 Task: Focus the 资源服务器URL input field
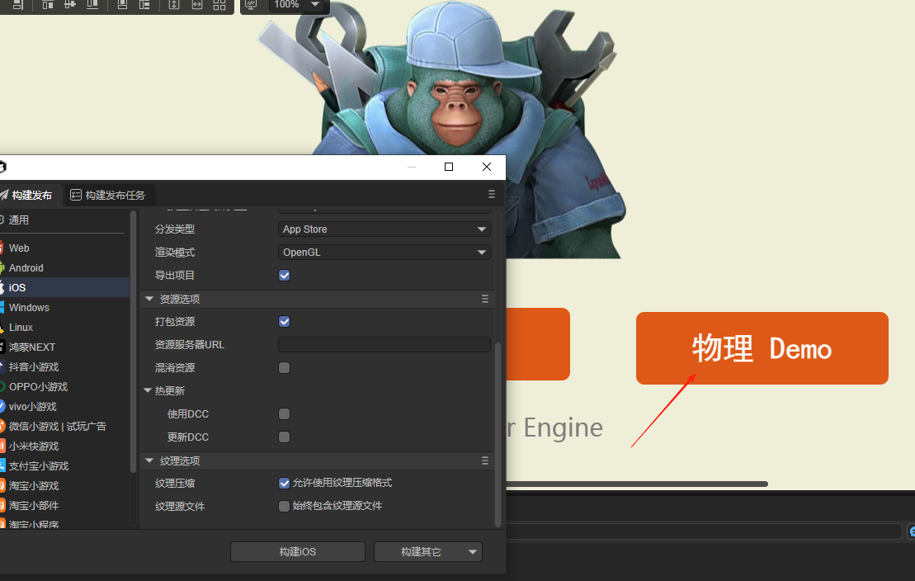click(x=384, y=344)
